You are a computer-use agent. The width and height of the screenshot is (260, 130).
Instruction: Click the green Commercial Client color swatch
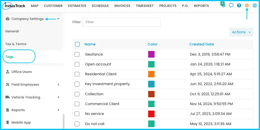pos(151,104)
